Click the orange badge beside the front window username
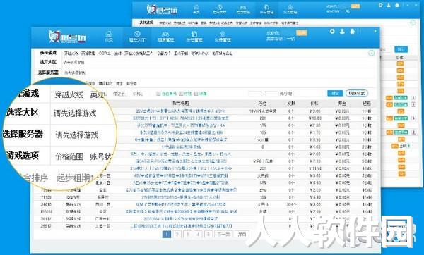Image resolution: width=424 pixels, height=255 pixels. (x=302, y=33)
